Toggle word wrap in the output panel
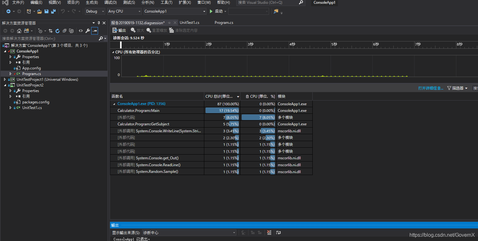The image size is (478, 241). click(278, 233)
